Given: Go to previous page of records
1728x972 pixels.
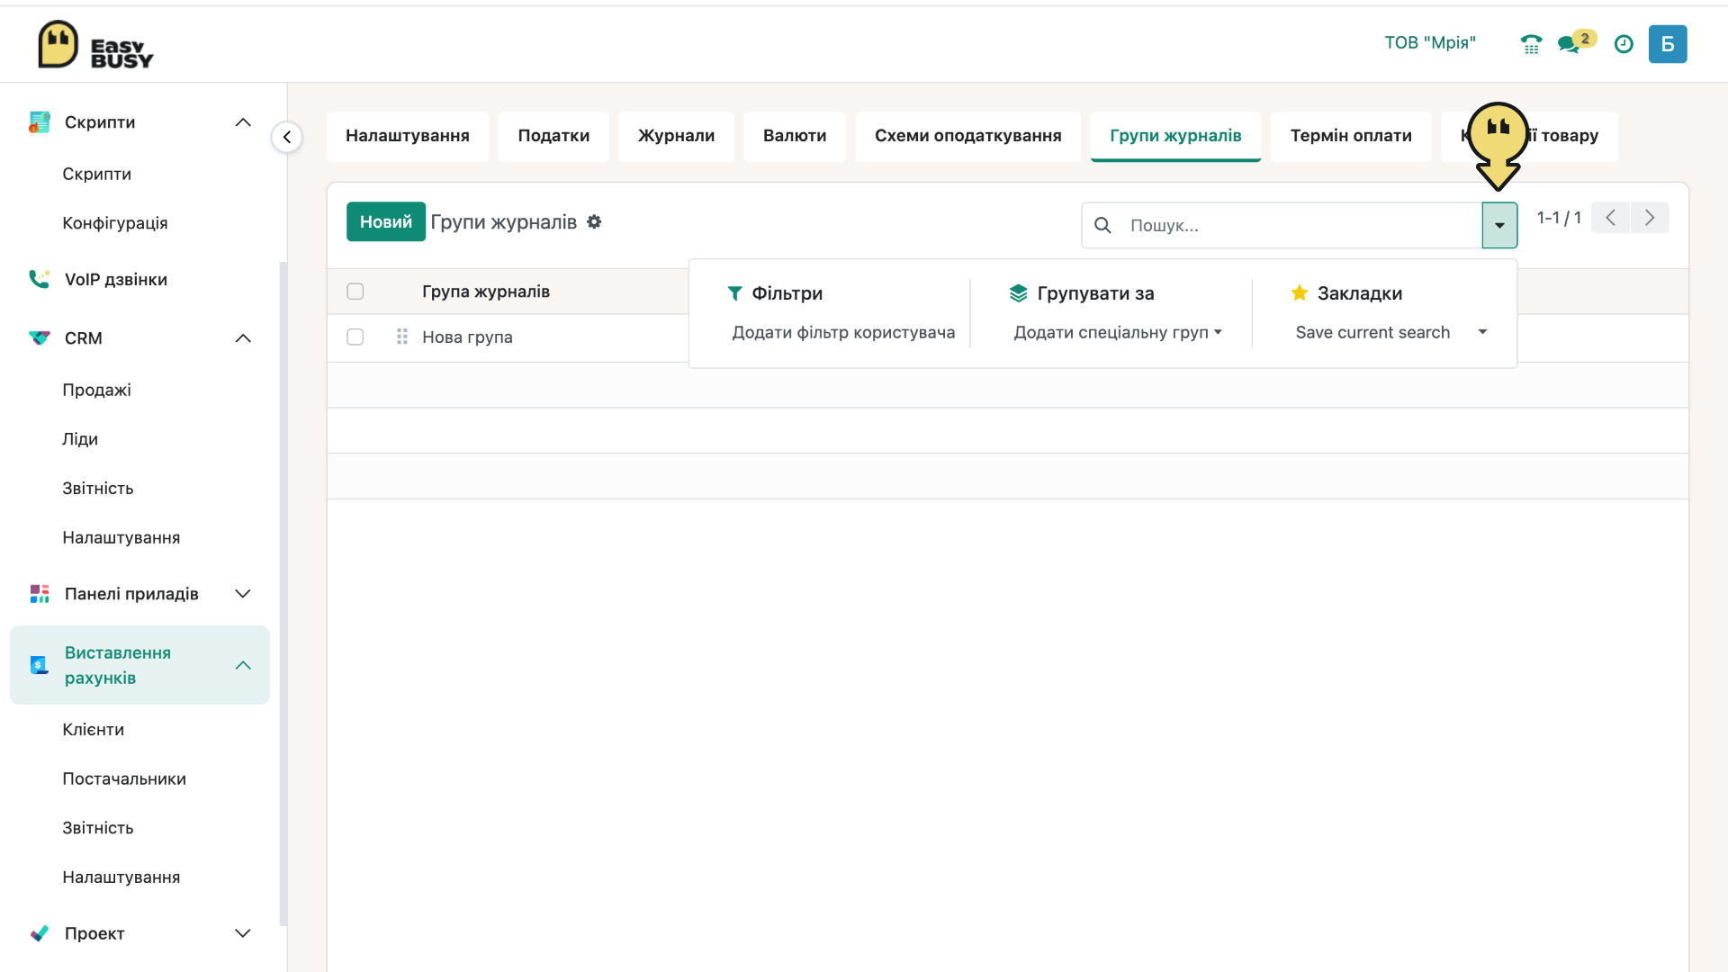Looking at the screenshot, I should click(1611, 218).
